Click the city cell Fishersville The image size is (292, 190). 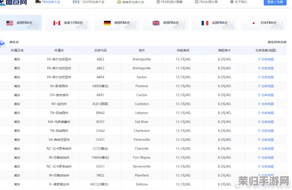pos(142,140)
